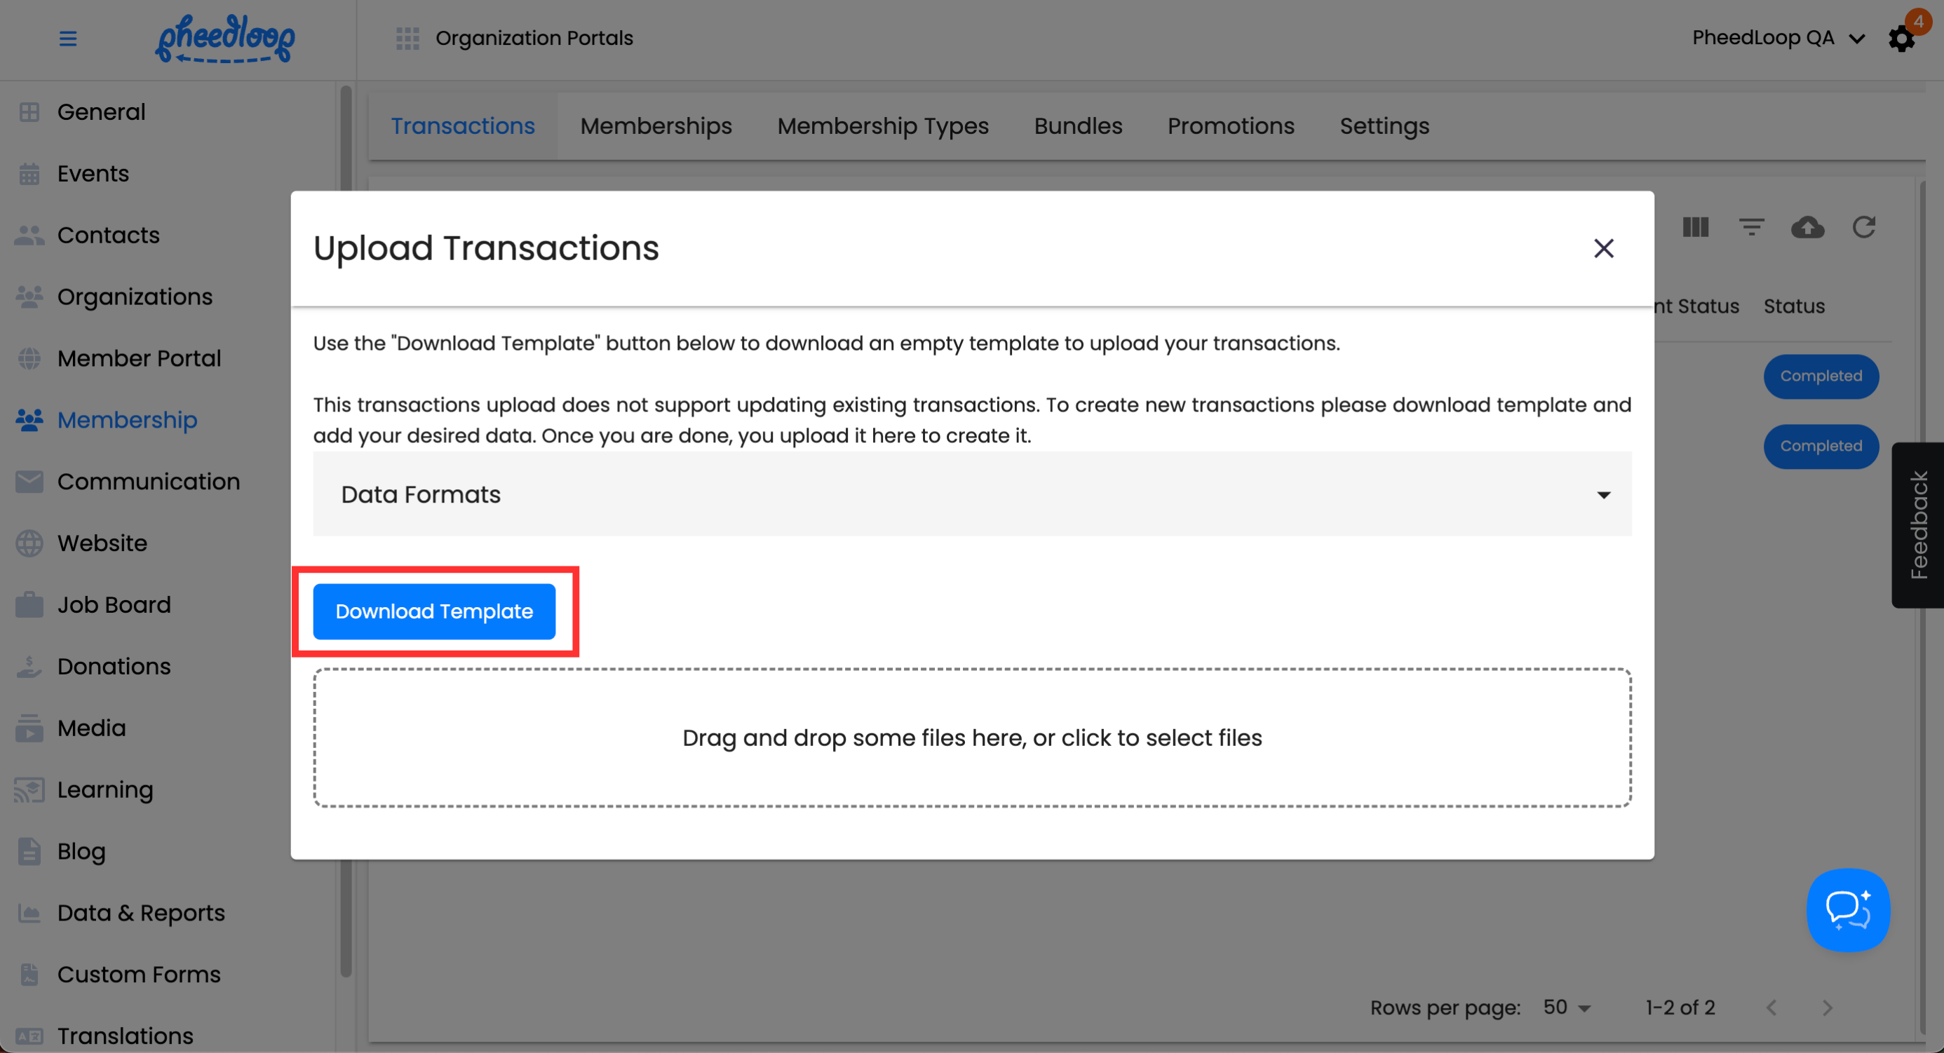This screenshot has width=1944, height=1053.
Task: Click the Download Template button
Action: coord(434,611)
